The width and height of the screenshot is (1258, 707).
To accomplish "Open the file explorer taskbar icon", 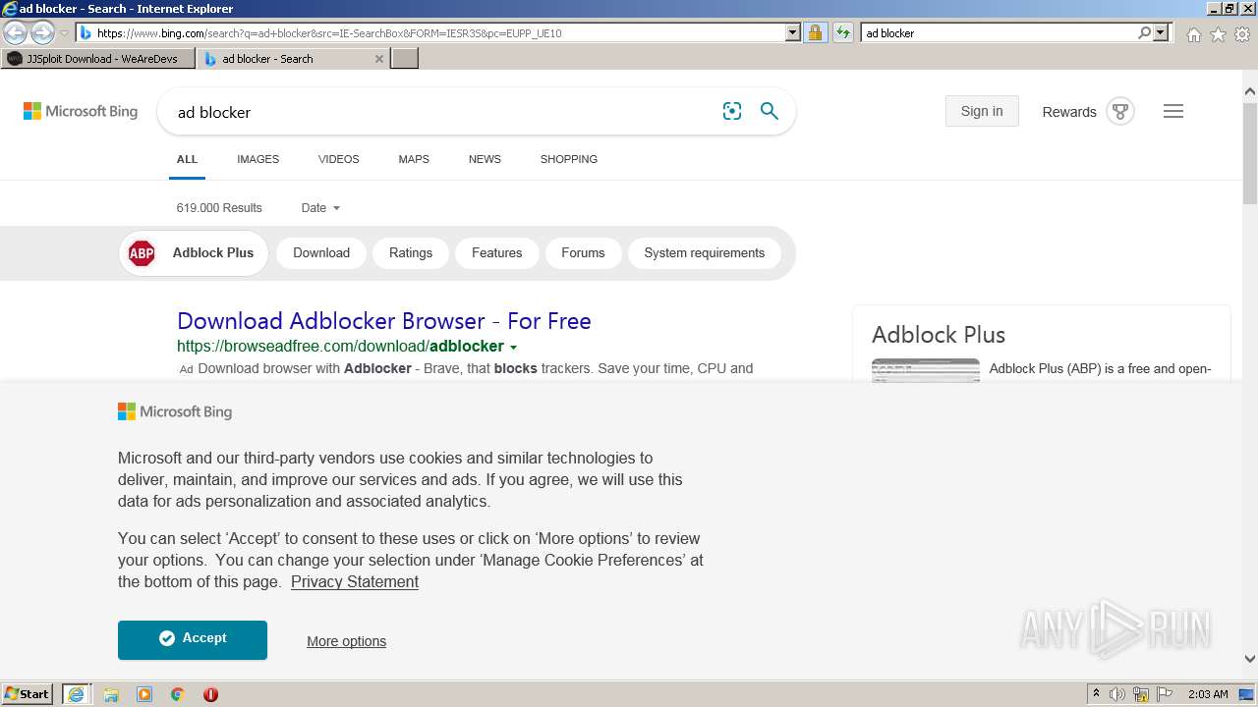I will click(111, 694).
